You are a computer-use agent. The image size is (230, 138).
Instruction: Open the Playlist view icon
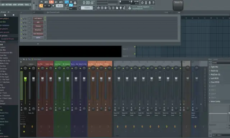(x=98, y=8)
